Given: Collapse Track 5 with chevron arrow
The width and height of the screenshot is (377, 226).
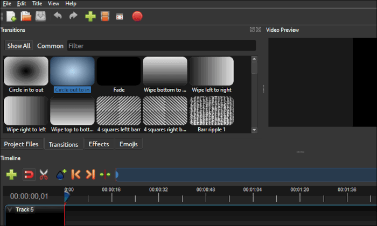Looking at the screenshot, I should [x=10, y=210].
